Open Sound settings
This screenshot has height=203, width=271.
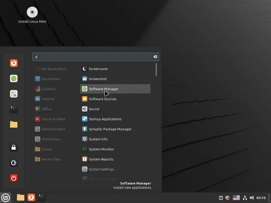[x=115, y=109]
